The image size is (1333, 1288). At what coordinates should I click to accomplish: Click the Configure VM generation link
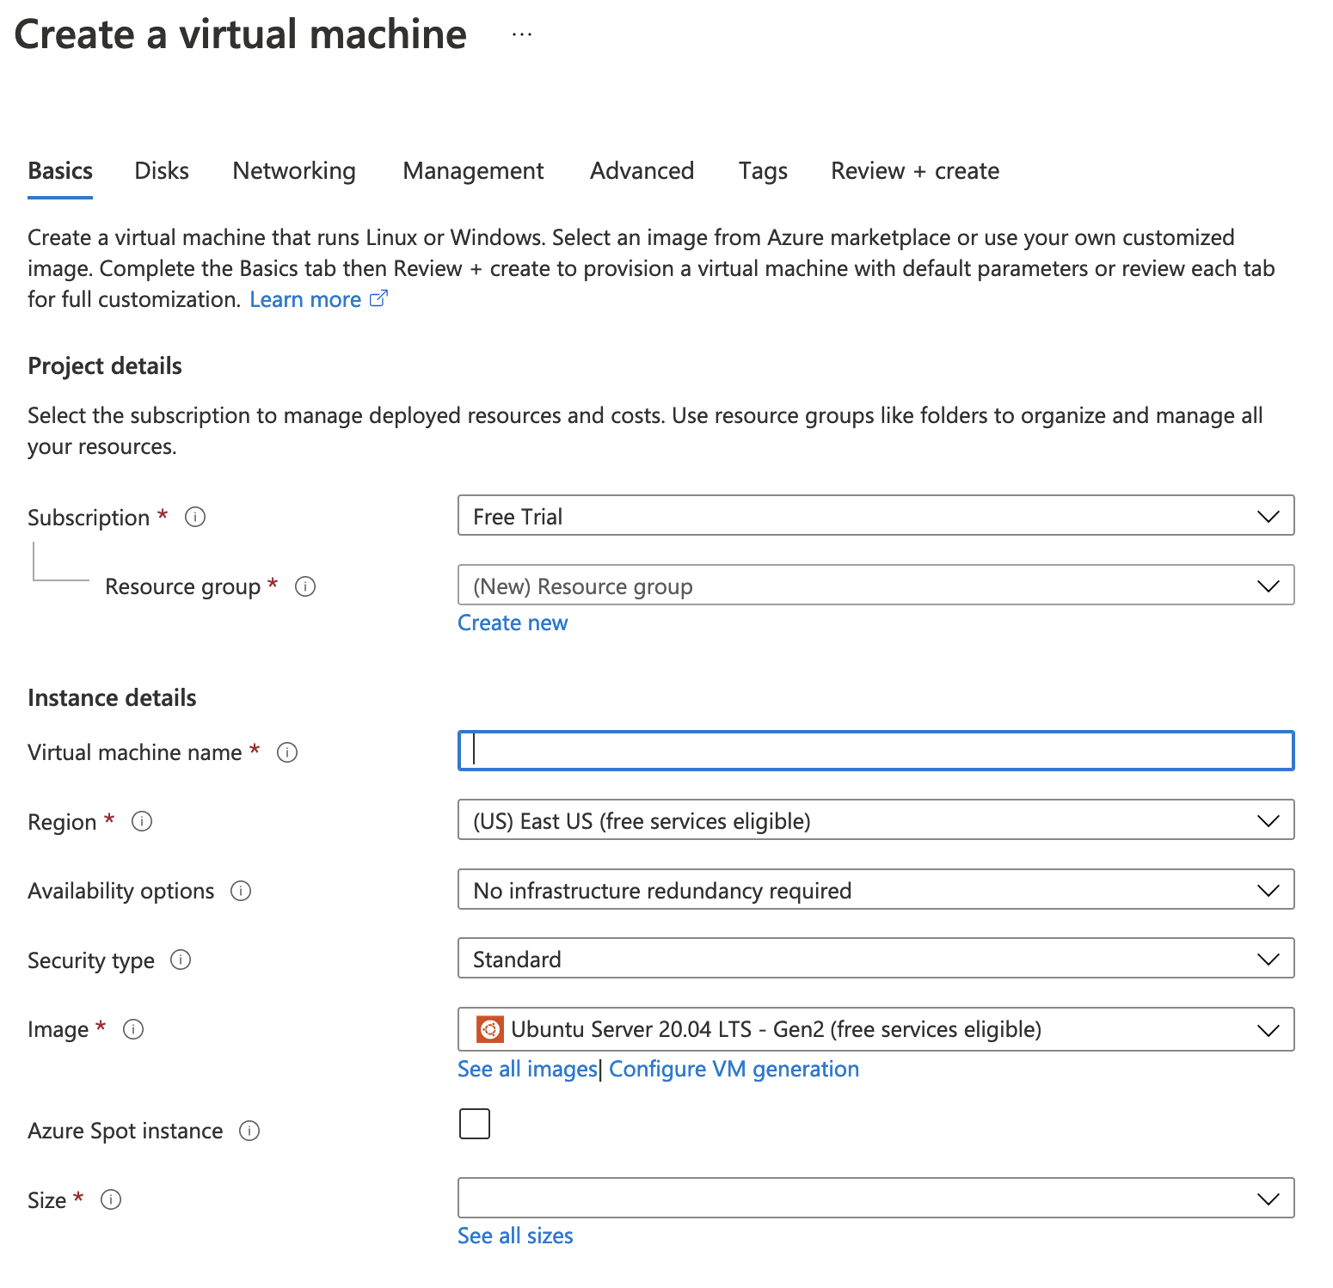coord(734,1069)
